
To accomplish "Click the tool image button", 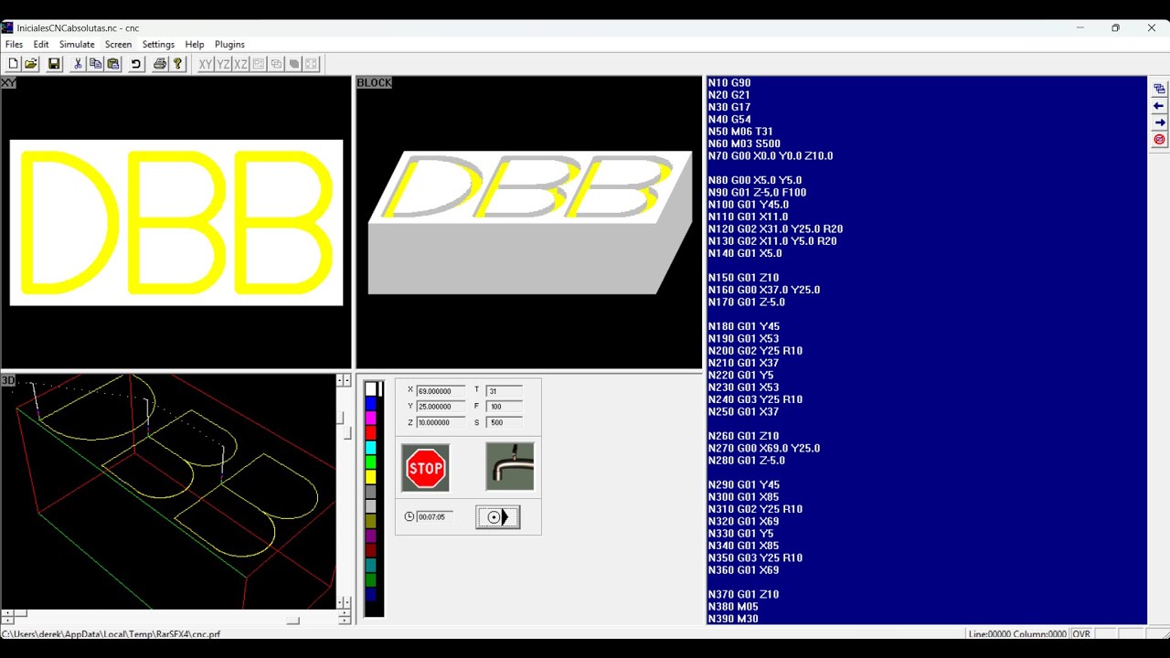I will pos(510,466).
